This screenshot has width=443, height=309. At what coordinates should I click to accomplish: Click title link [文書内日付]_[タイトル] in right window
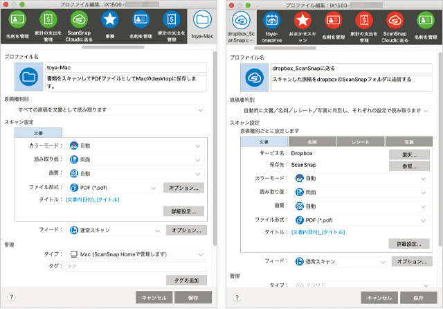(x=318, y=232)
